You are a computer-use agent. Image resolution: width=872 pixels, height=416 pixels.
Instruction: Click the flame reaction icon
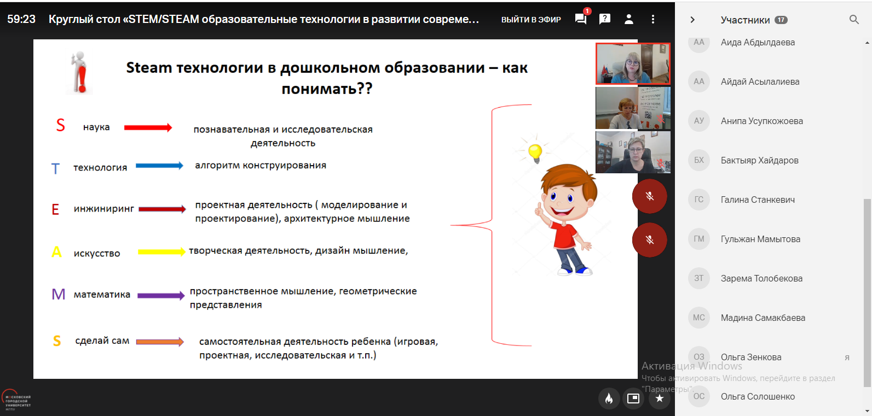[x=609, y=399]
